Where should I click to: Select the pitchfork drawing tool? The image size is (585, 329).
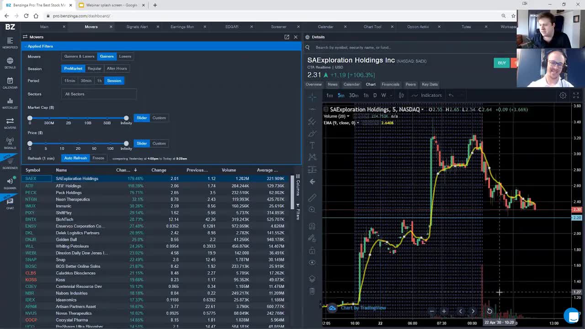(x=312, y=121)
